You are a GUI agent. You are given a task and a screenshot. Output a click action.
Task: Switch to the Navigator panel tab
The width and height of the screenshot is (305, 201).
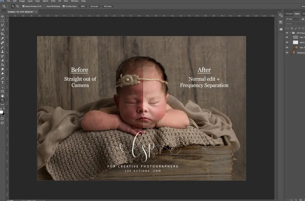point(289,13)
